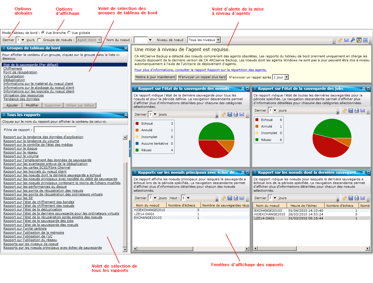
Task: Click the Filtre de rapport input field
Action: 55,130
